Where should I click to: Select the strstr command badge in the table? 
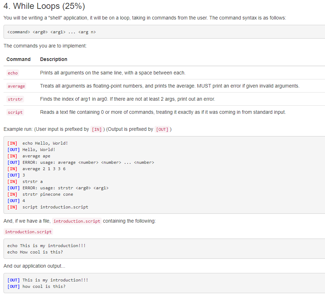coord(15,99)
